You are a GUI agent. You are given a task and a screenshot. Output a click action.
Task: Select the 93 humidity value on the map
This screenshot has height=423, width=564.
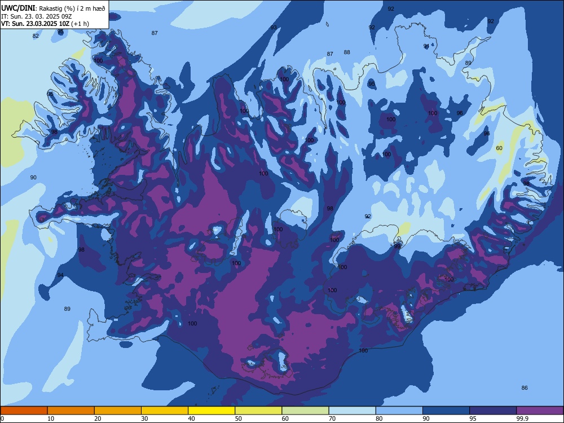274,28
